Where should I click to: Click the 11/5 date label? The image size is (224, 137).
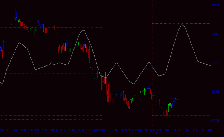point(155,133)
